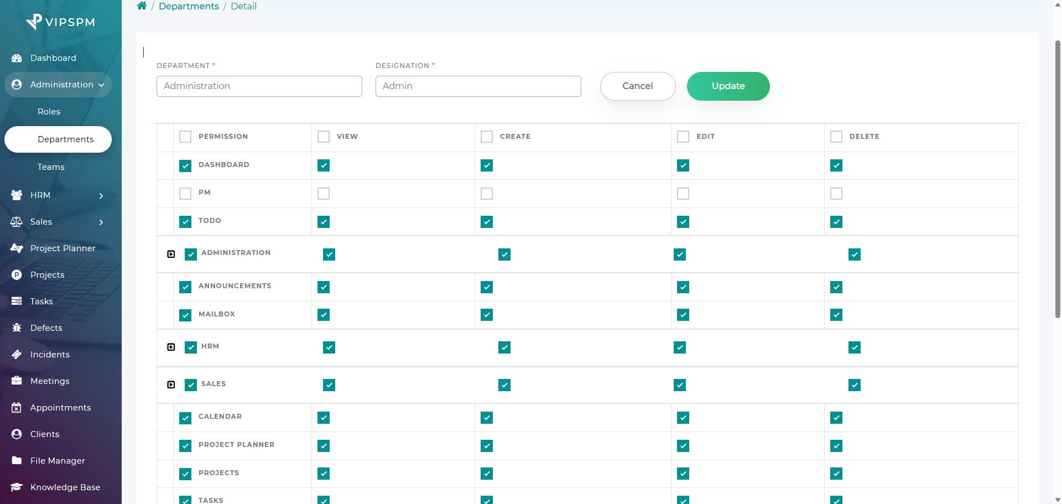Collapse the Administration sidebar menu chevron
The height and width of the screenshot is (504, 1062).
pyautogui.click(x=101, y=85)
